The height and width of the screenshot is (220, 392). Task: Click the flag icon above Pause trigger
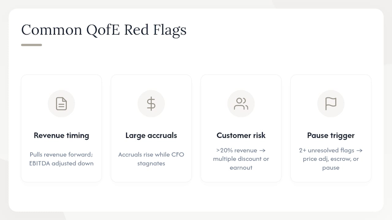coord(331,104)
